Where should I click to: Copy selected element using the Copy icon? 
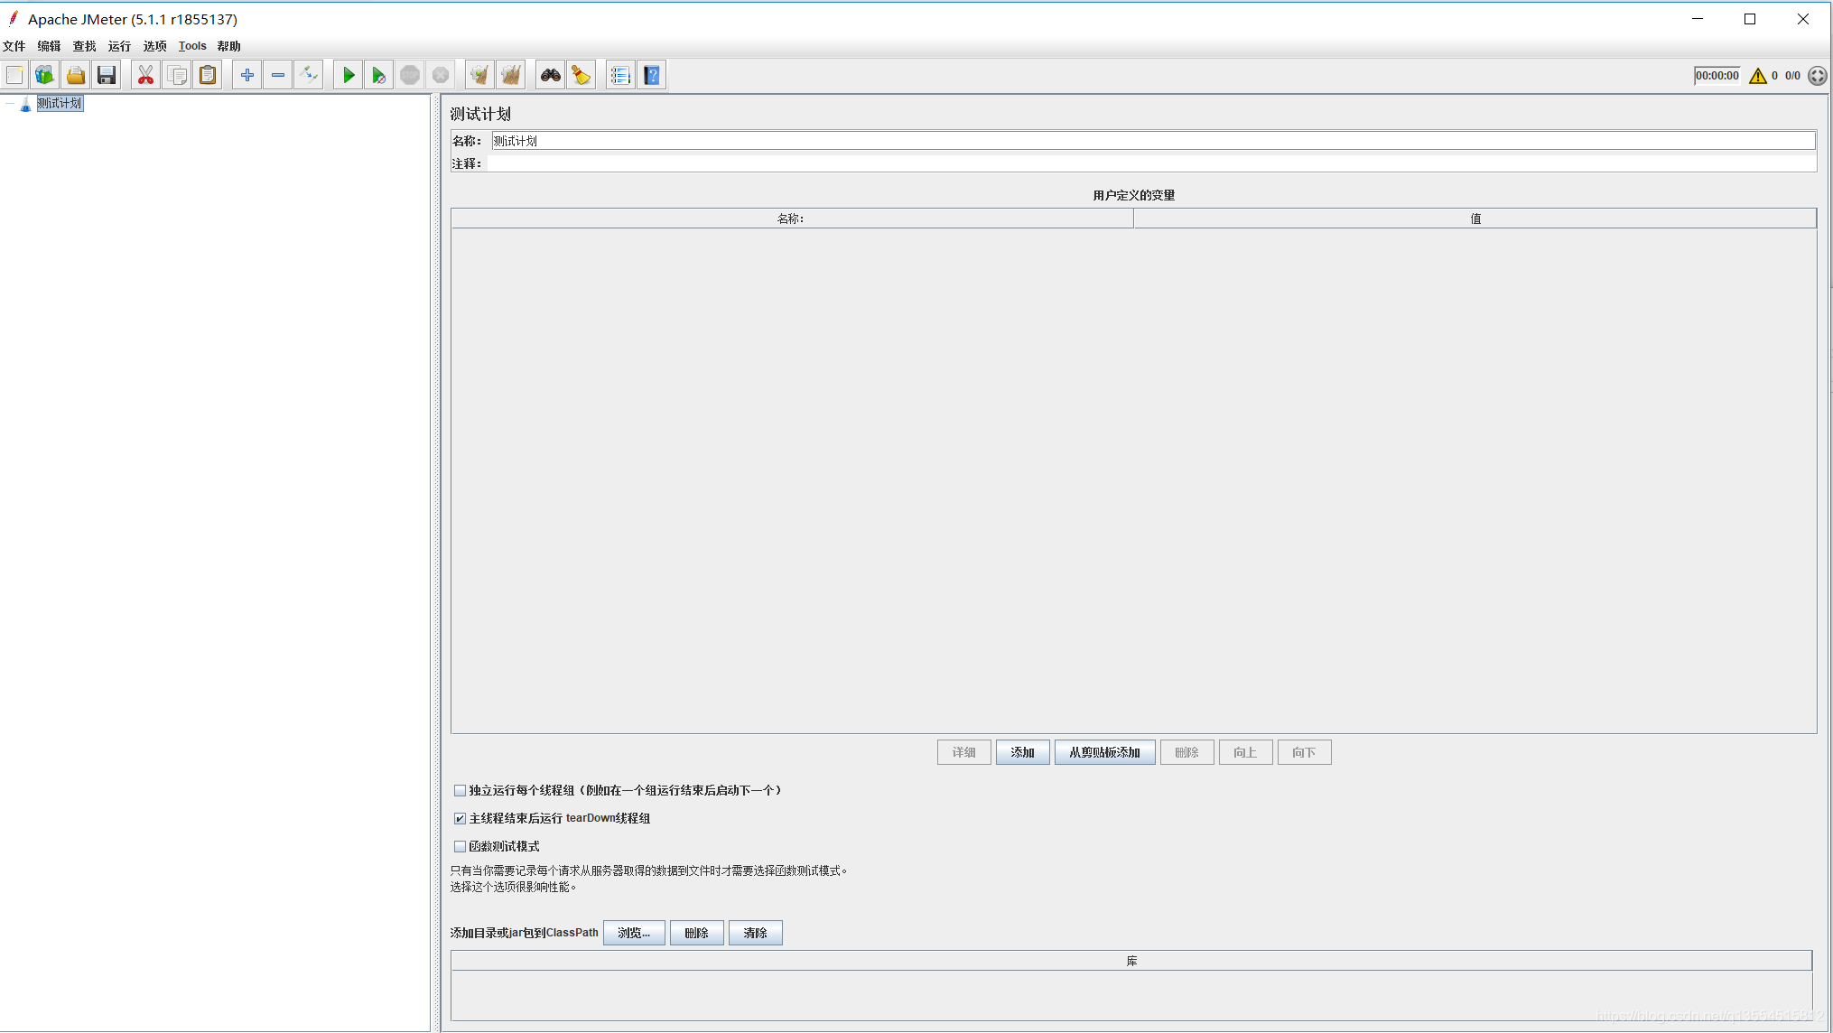click(177, 76)
